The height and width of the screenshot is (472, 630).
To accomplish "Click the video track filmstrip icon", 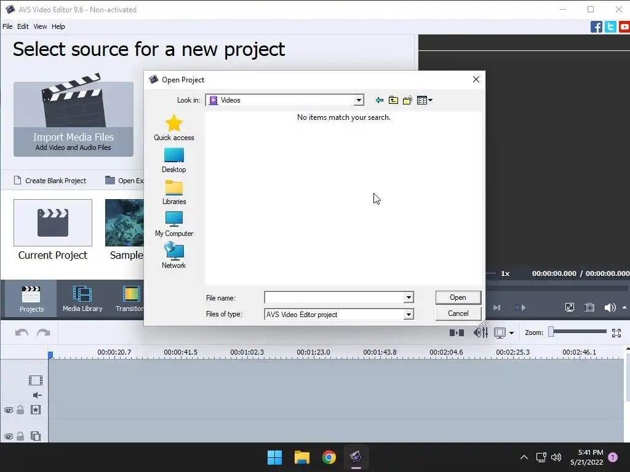I will tap(35, 380).
